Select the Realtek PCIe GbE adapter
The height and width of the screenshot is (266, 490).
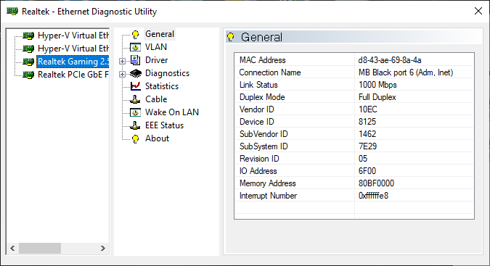pos(73,75)
